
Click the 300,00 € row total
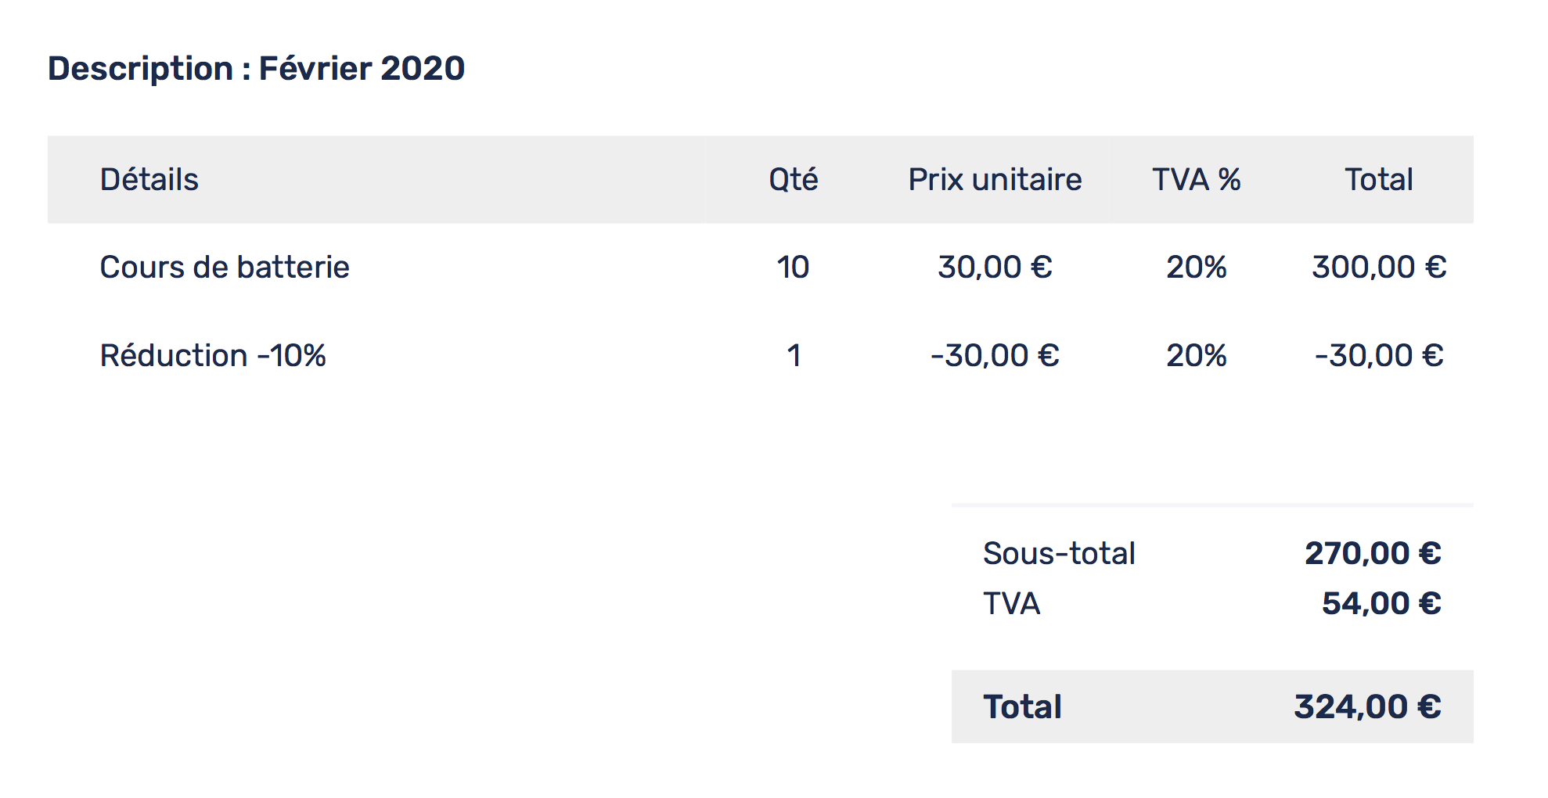1379,268
